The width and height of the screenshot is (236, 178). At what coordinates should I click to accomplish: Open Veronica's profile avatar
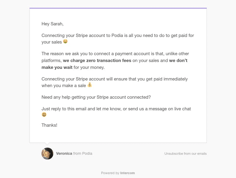pyautogui.click(x=47, y=154)
